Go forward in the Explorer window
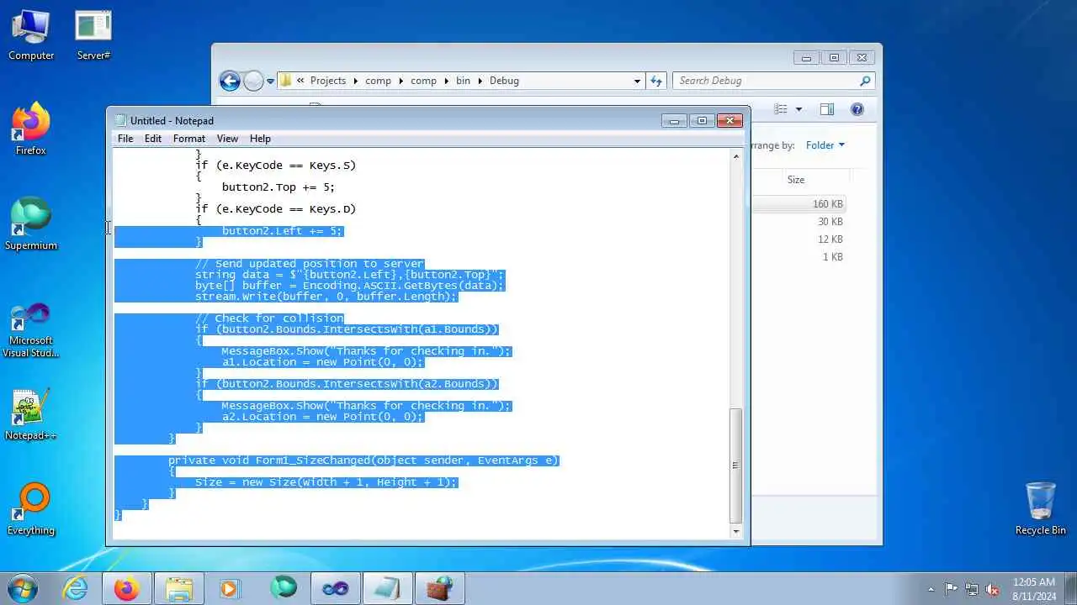The width and height of the screenshot is (1077, 605). pyautogui.click(x=253, y=81)
